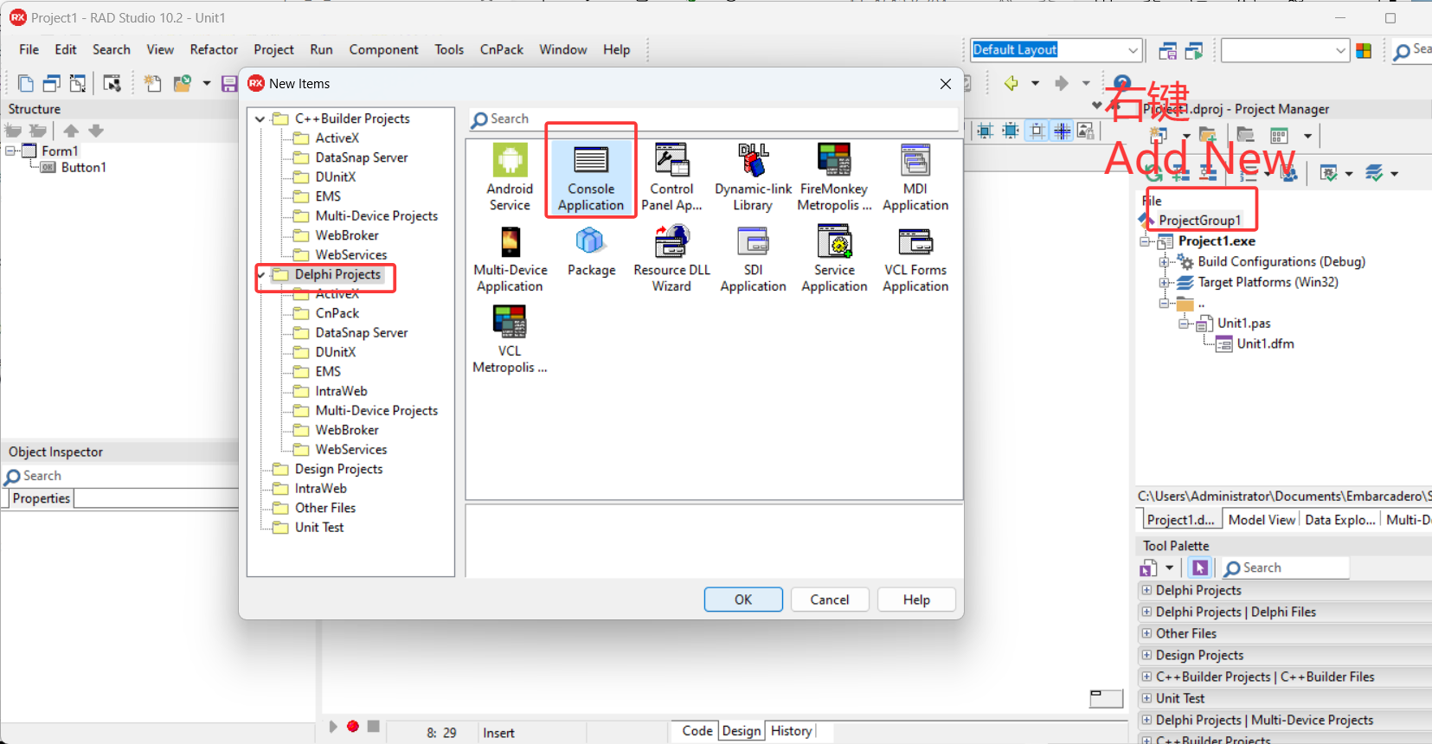Focus the Tool Palette search field
The height and width of the screenshot is (744, 1432).
[1285, 568]
